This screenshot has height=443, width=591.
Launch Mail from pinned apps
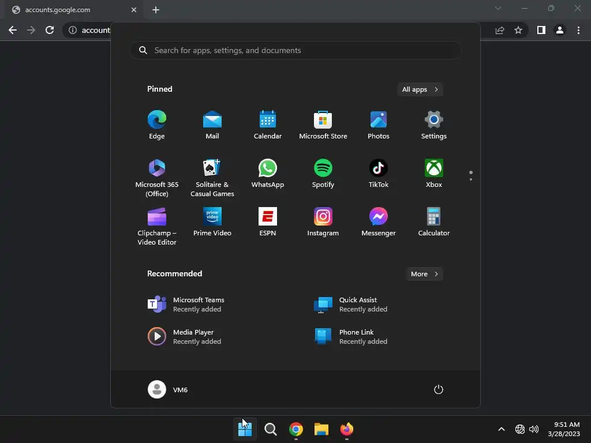[212, 125]
